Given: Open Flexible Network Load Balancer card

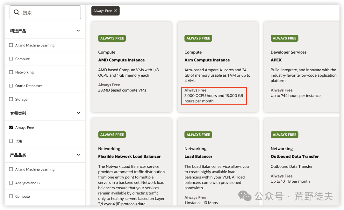Looking at the screenshot, I should (x=129, y=156).
